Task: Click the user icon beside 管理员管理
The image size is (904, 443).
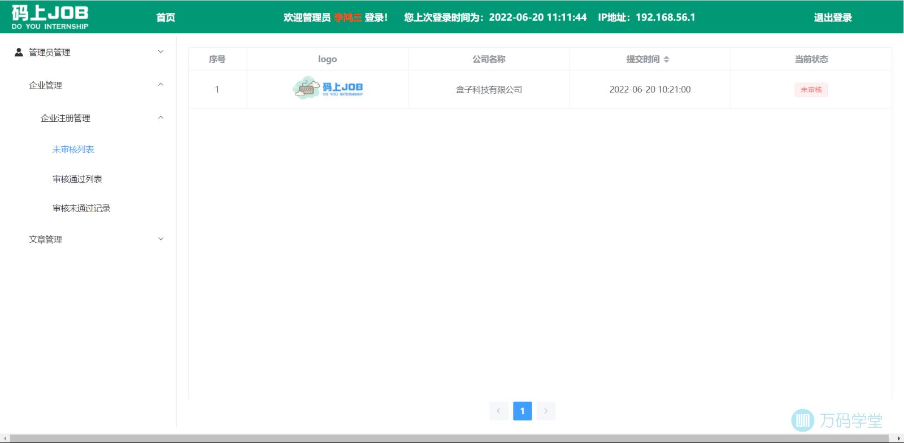Action: point(19,52)
